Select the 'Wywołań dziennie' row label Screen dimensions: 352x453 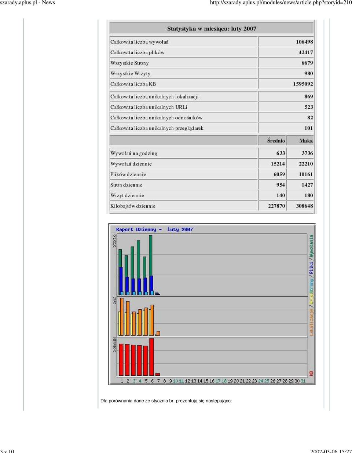pyautogui.click(x=131, y=164)
